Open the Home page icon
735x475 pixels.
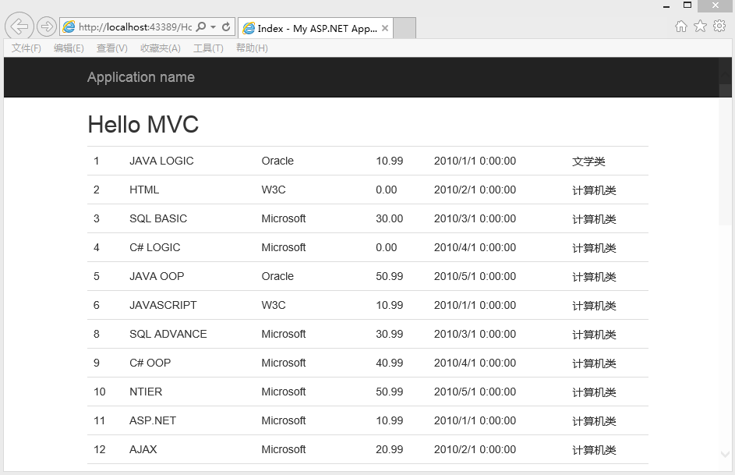681,27
